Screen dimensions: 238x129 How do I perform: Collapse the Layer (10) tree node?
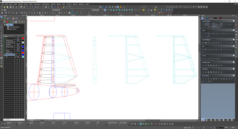coord(5,25)
